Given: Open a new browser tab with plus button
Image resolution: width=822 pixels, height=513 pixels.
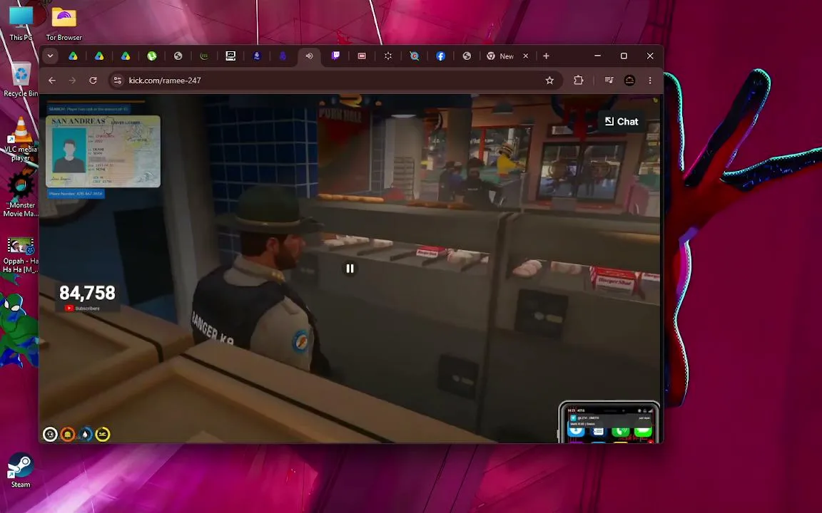Looking at the screenshot, I should (x=547, y=56).
